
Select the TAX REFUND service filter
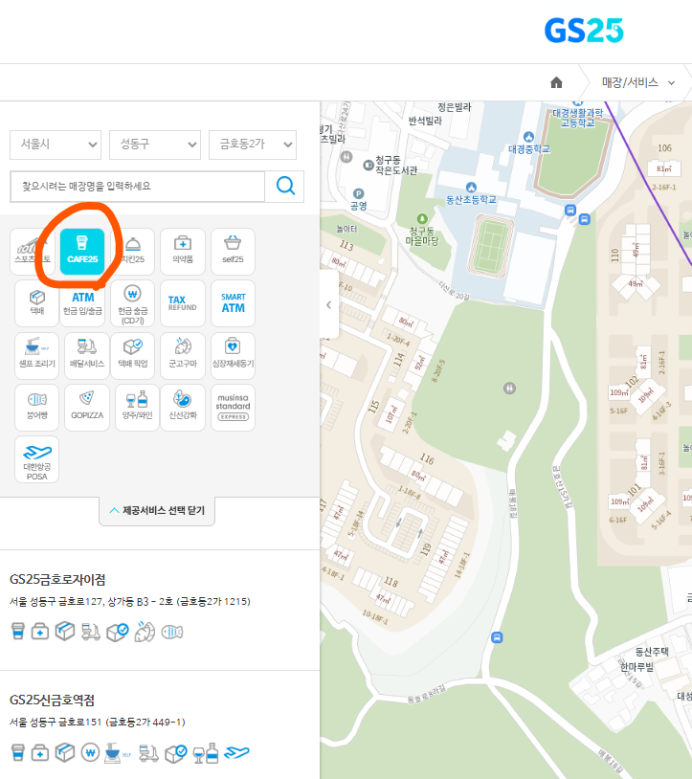pyautogui.click(x=182, y=303)
